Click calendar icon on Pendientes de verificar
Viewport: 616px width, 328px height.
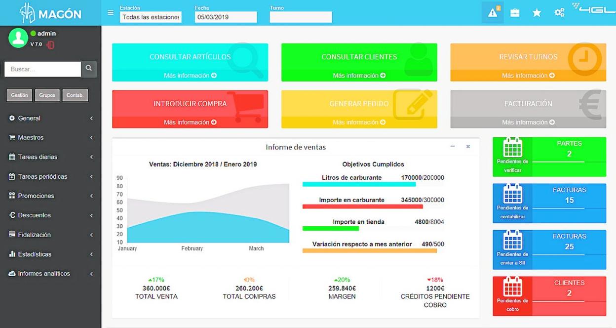(512, 148)
